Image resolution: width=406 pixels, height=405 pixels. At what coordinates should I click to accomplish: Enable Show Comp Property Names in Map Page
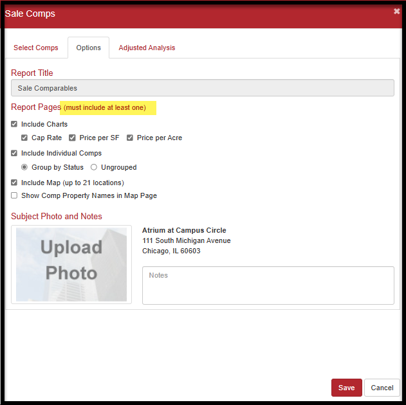(x=14, y=195)
